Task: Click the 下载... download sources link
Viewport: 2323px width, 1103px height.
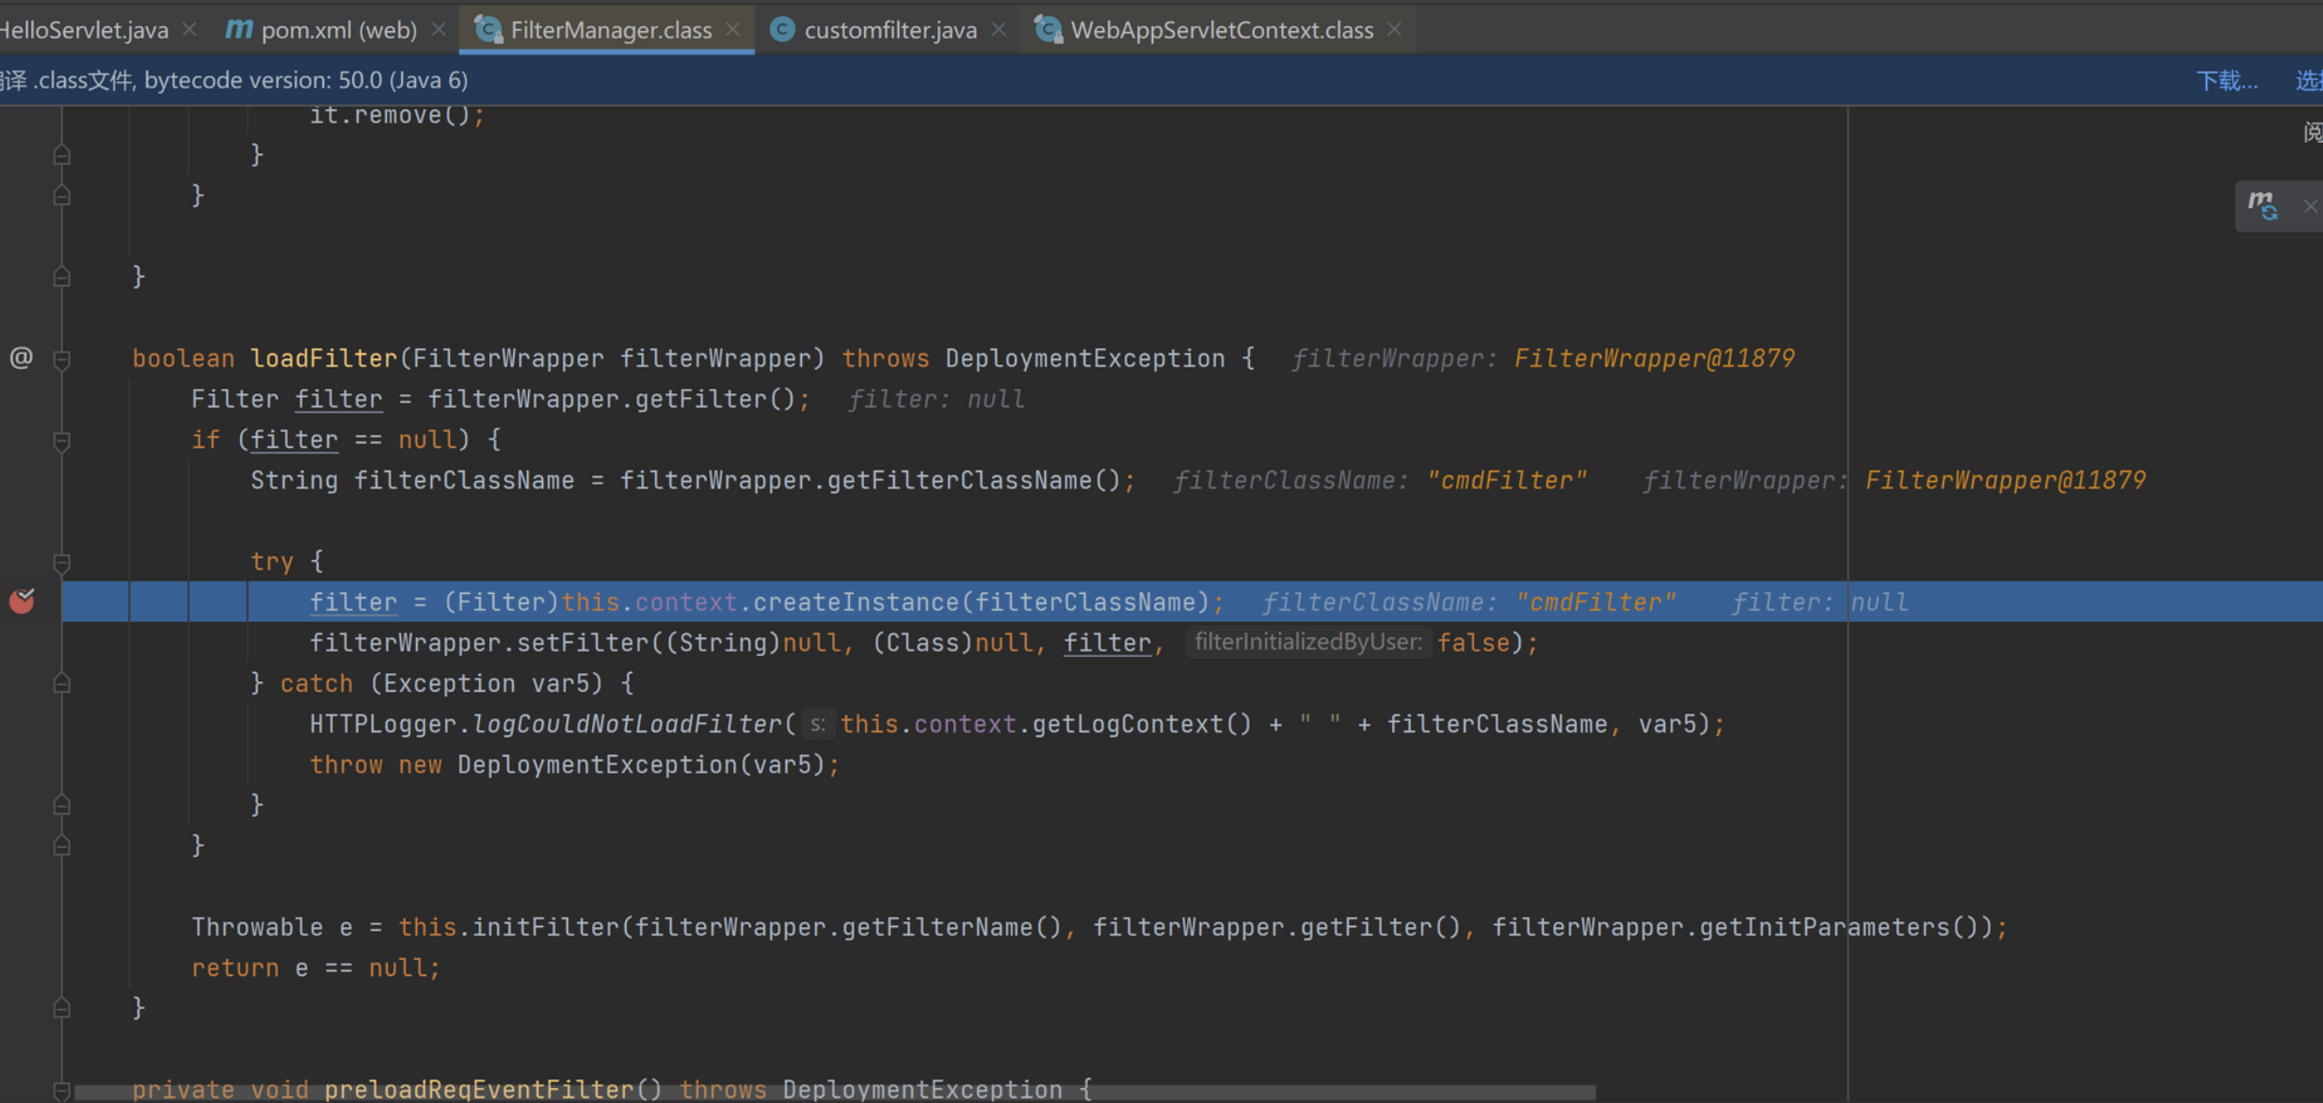Action: coord(2226,80)
